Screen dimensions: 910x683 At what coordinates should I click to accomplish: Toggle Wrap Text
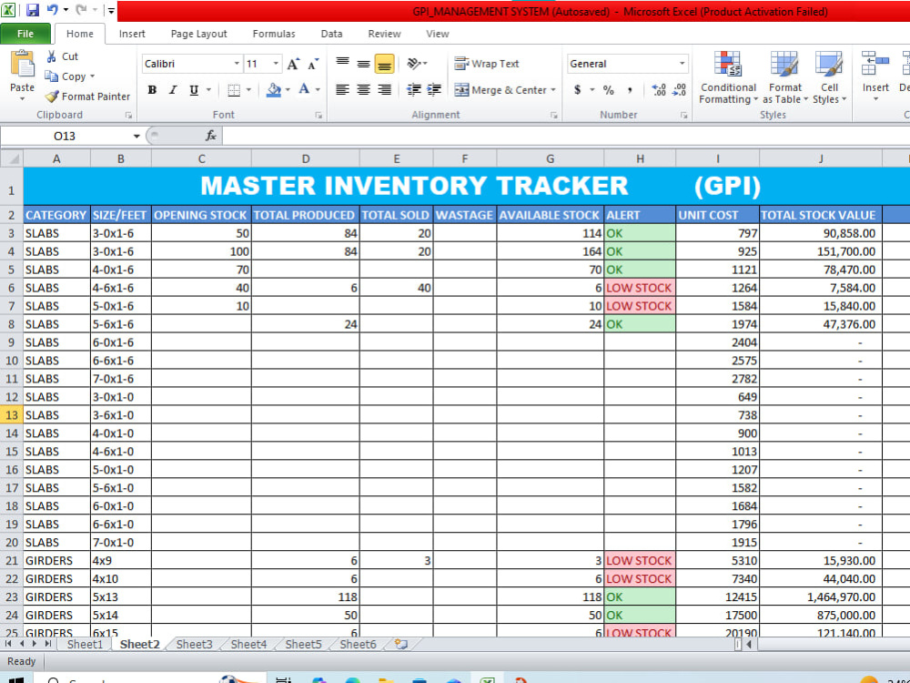[x=486, y=64]
